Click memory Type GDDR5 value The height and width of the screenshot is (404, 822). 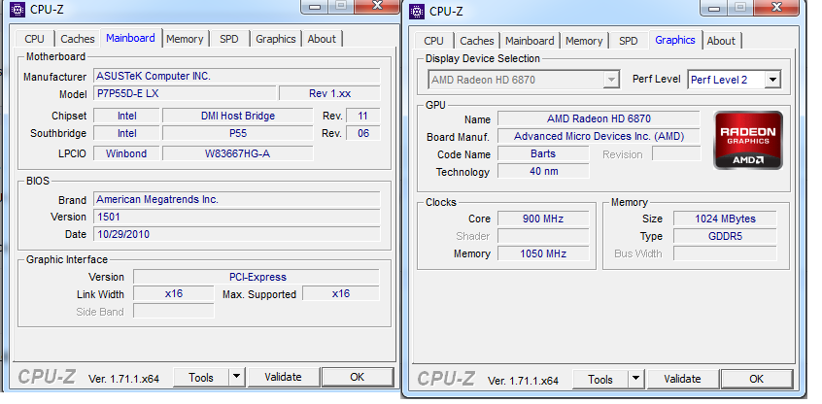coord(725,236)
